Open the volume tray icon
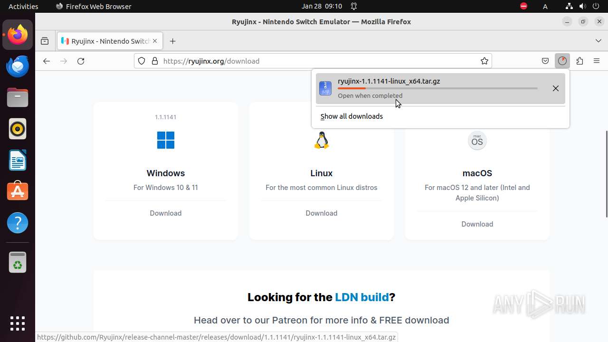Image resolution: width=608 pixels, height=342 pixels. pos(582,6)
